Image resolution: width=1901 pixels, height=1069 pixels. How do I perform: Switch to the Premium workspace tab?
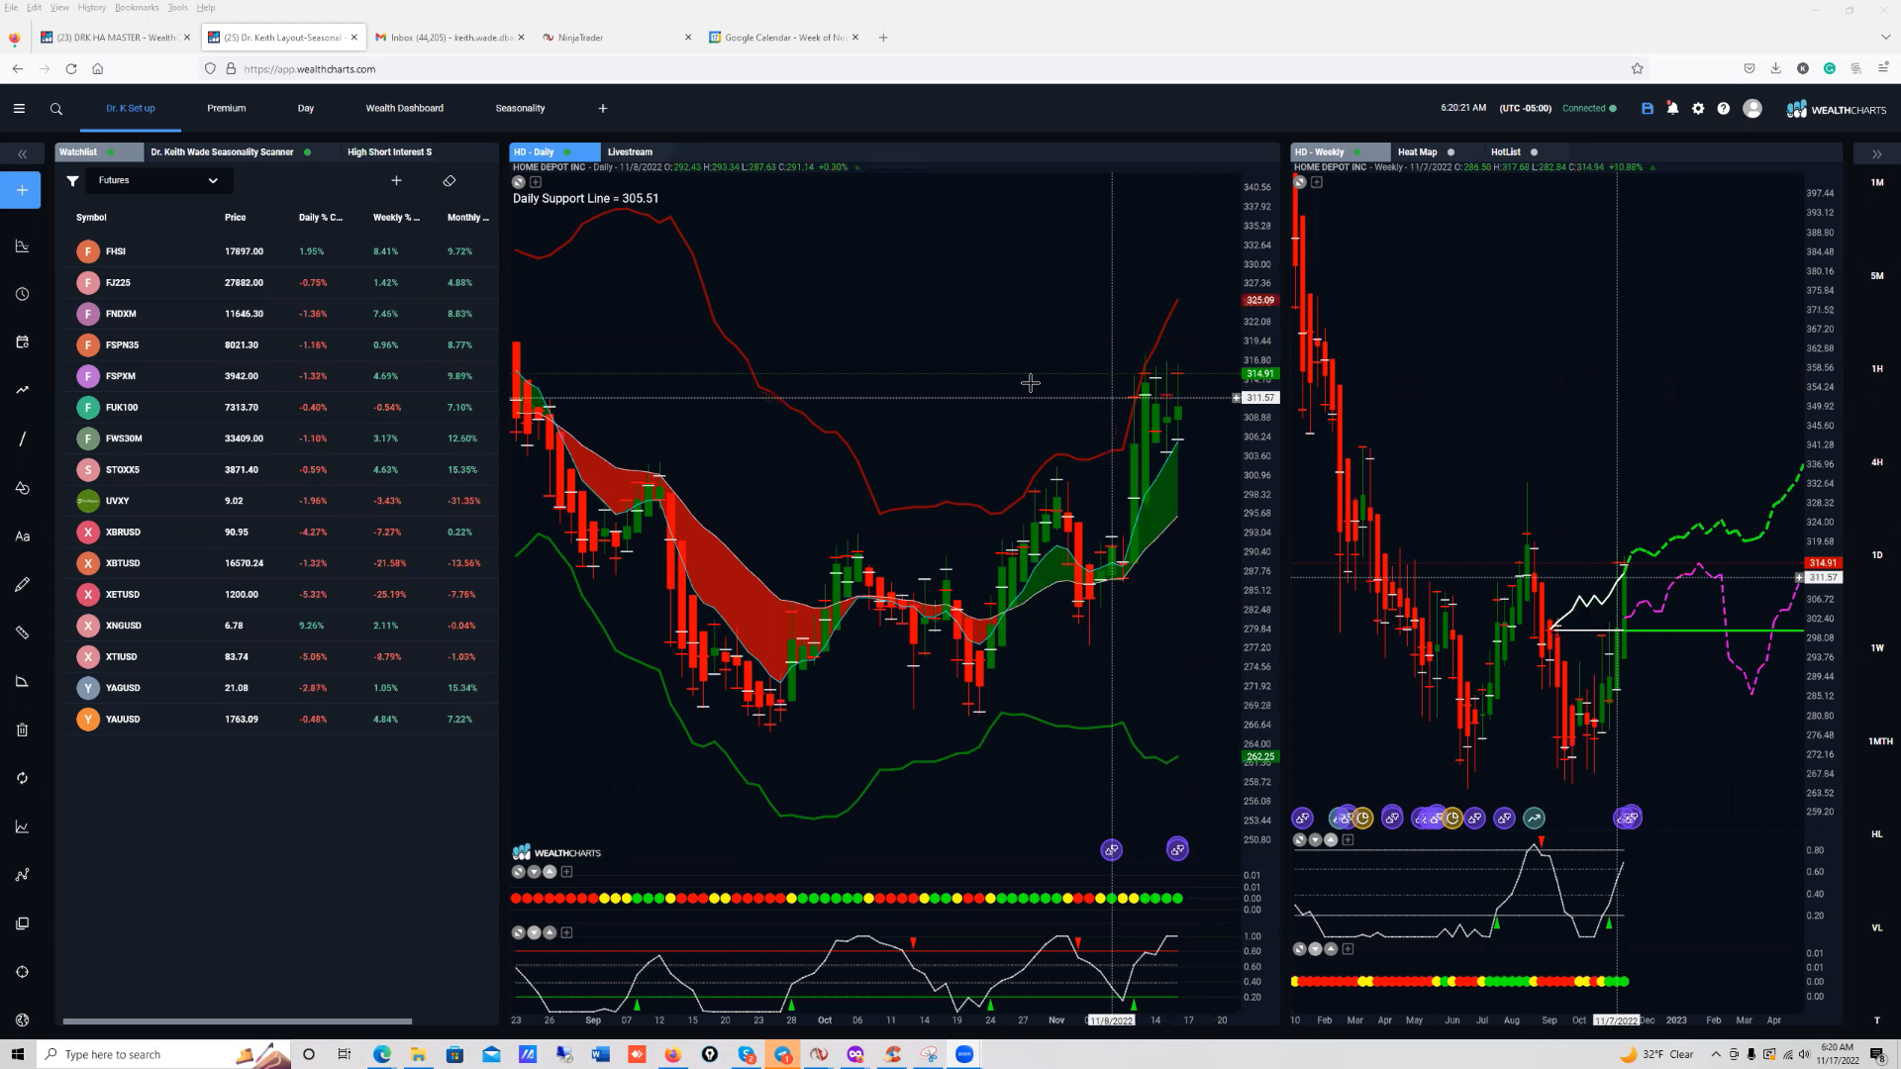[227, 108]
